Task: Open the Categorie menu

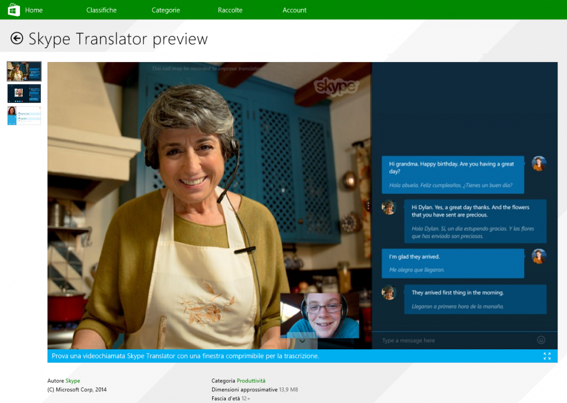Action: (165, 9)
